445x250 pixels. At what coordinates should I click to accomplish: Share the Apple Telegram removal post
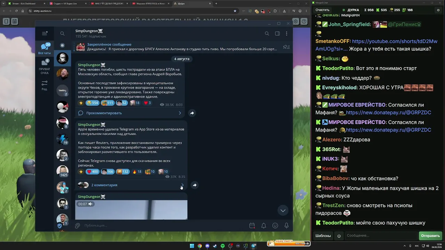point(195,185)
